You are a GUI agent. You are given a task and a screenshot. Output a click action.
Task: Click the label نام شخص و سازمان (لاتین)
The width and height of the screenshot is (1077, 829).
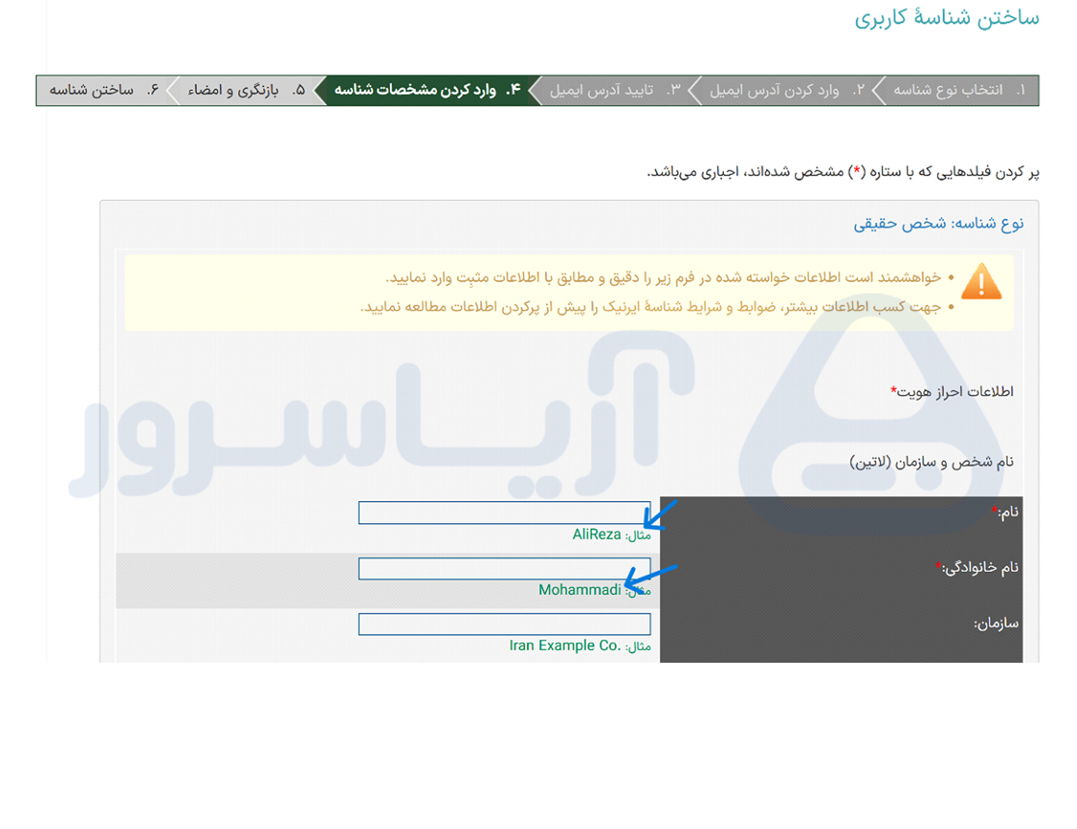click(932, 462)
